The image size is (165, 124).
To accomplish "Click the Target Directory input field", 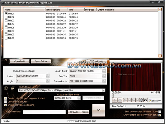I will point(44,112).
